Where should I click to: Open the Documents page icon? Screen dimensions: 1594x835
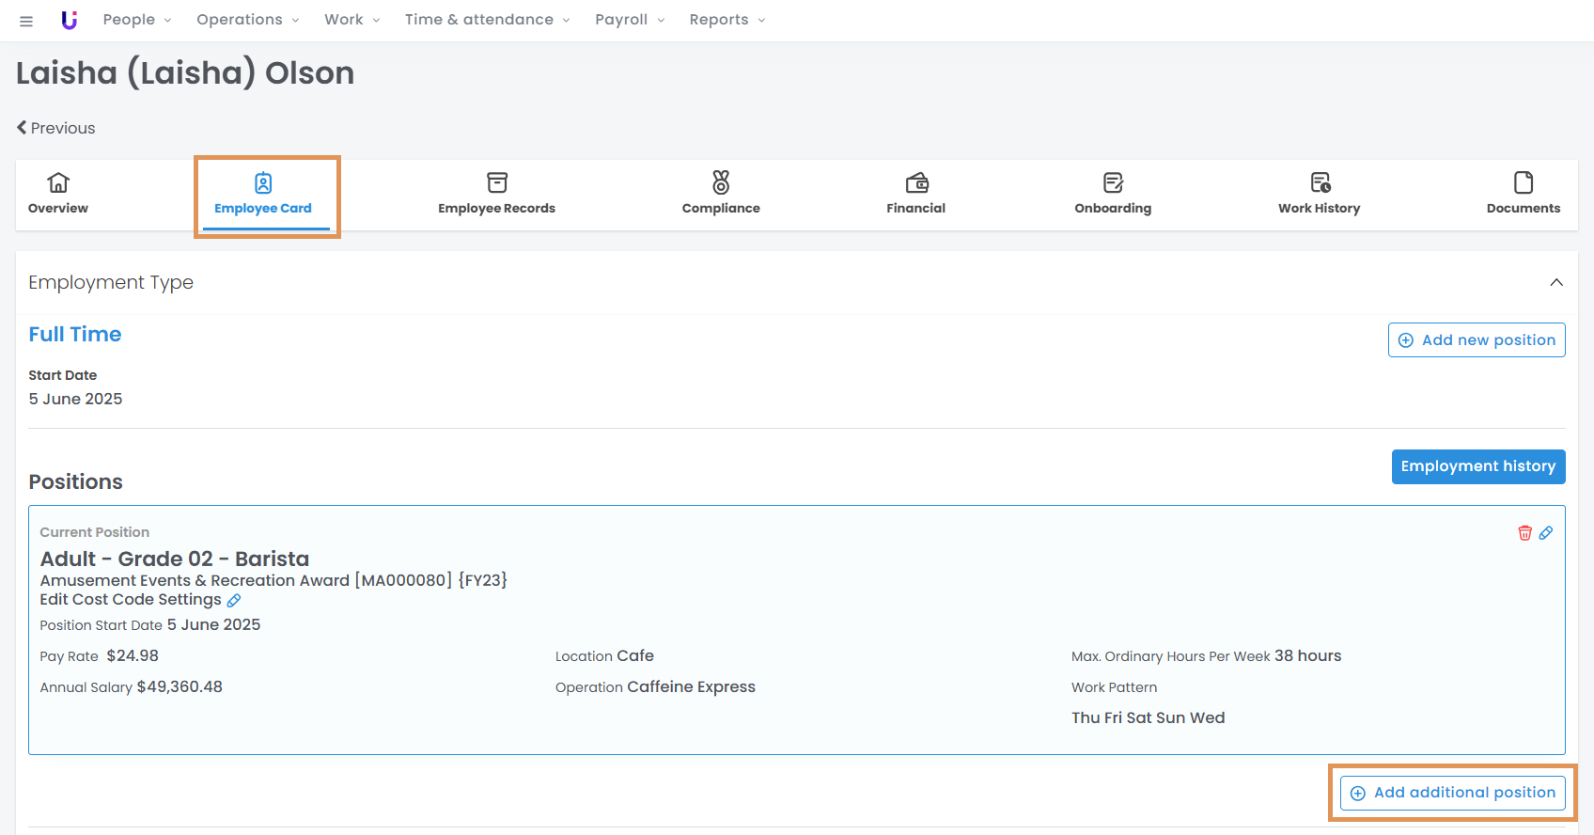[x=1523, y=182]
